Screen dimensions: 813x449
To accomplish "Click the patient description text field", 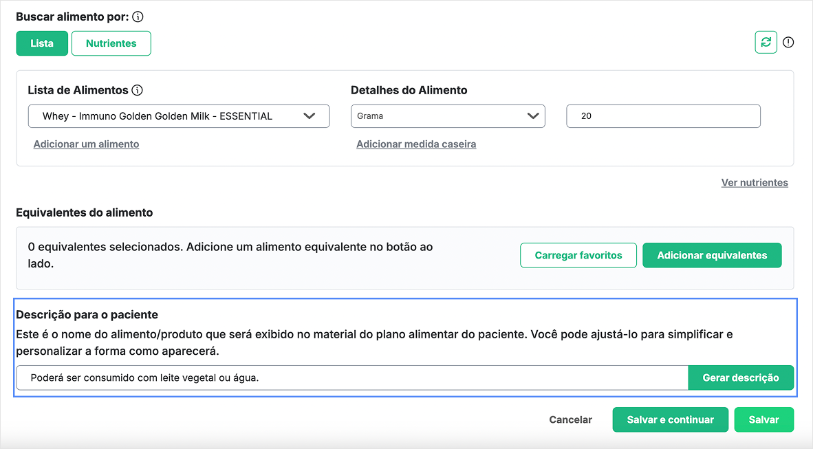I will pos(351,377).
